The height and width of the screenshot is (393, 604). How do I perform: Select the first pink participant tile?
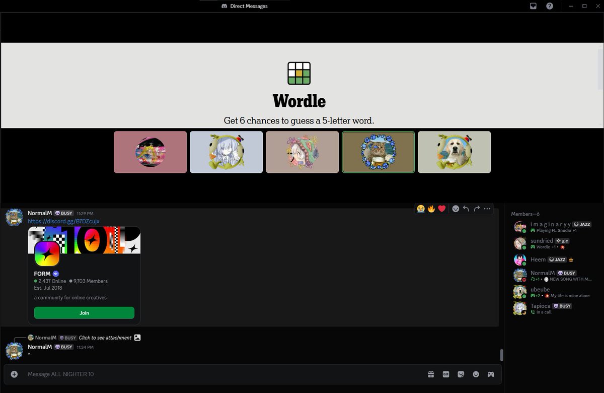coord(150,152)
